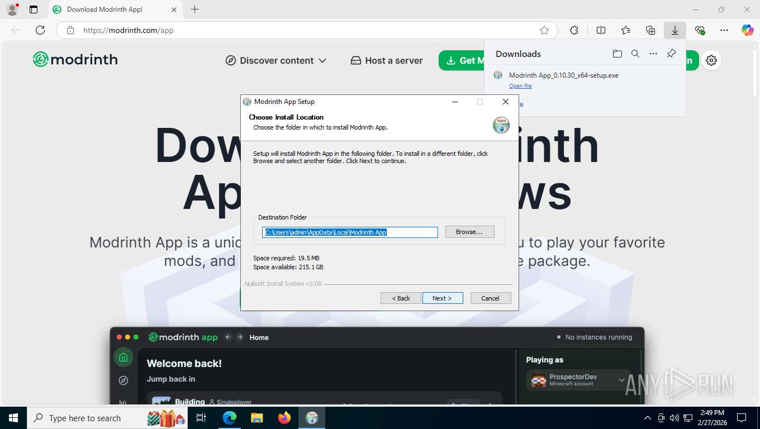Open Microsoft Edge from taskbar
Viewport: 760px width, 429px height.
tap(230, 418)
